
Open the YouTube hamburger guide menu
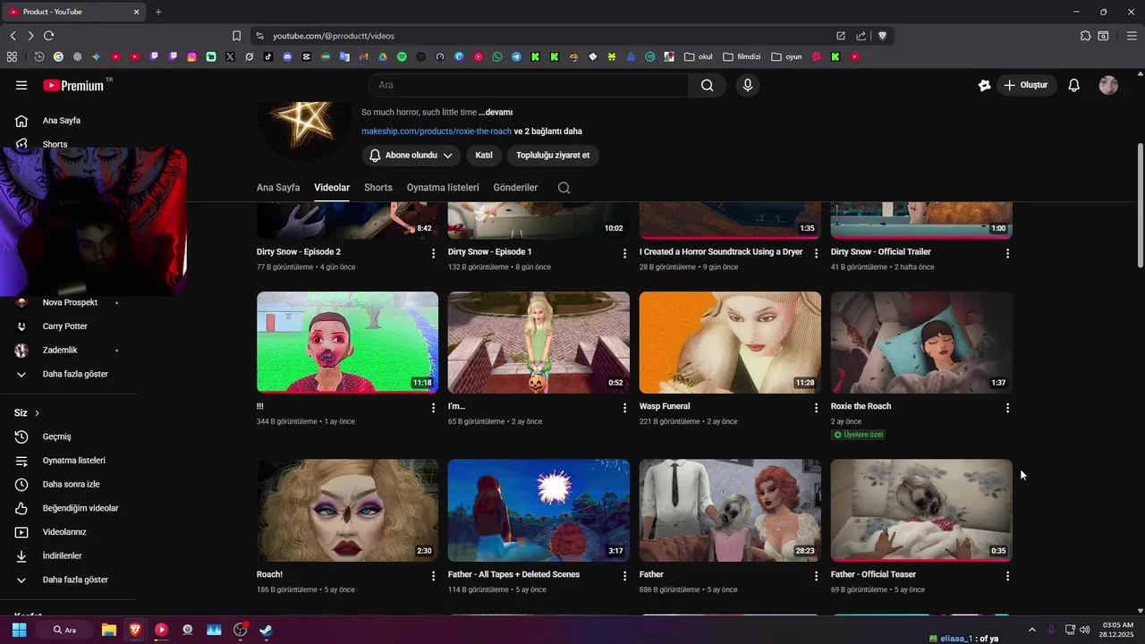pos(21,85)
